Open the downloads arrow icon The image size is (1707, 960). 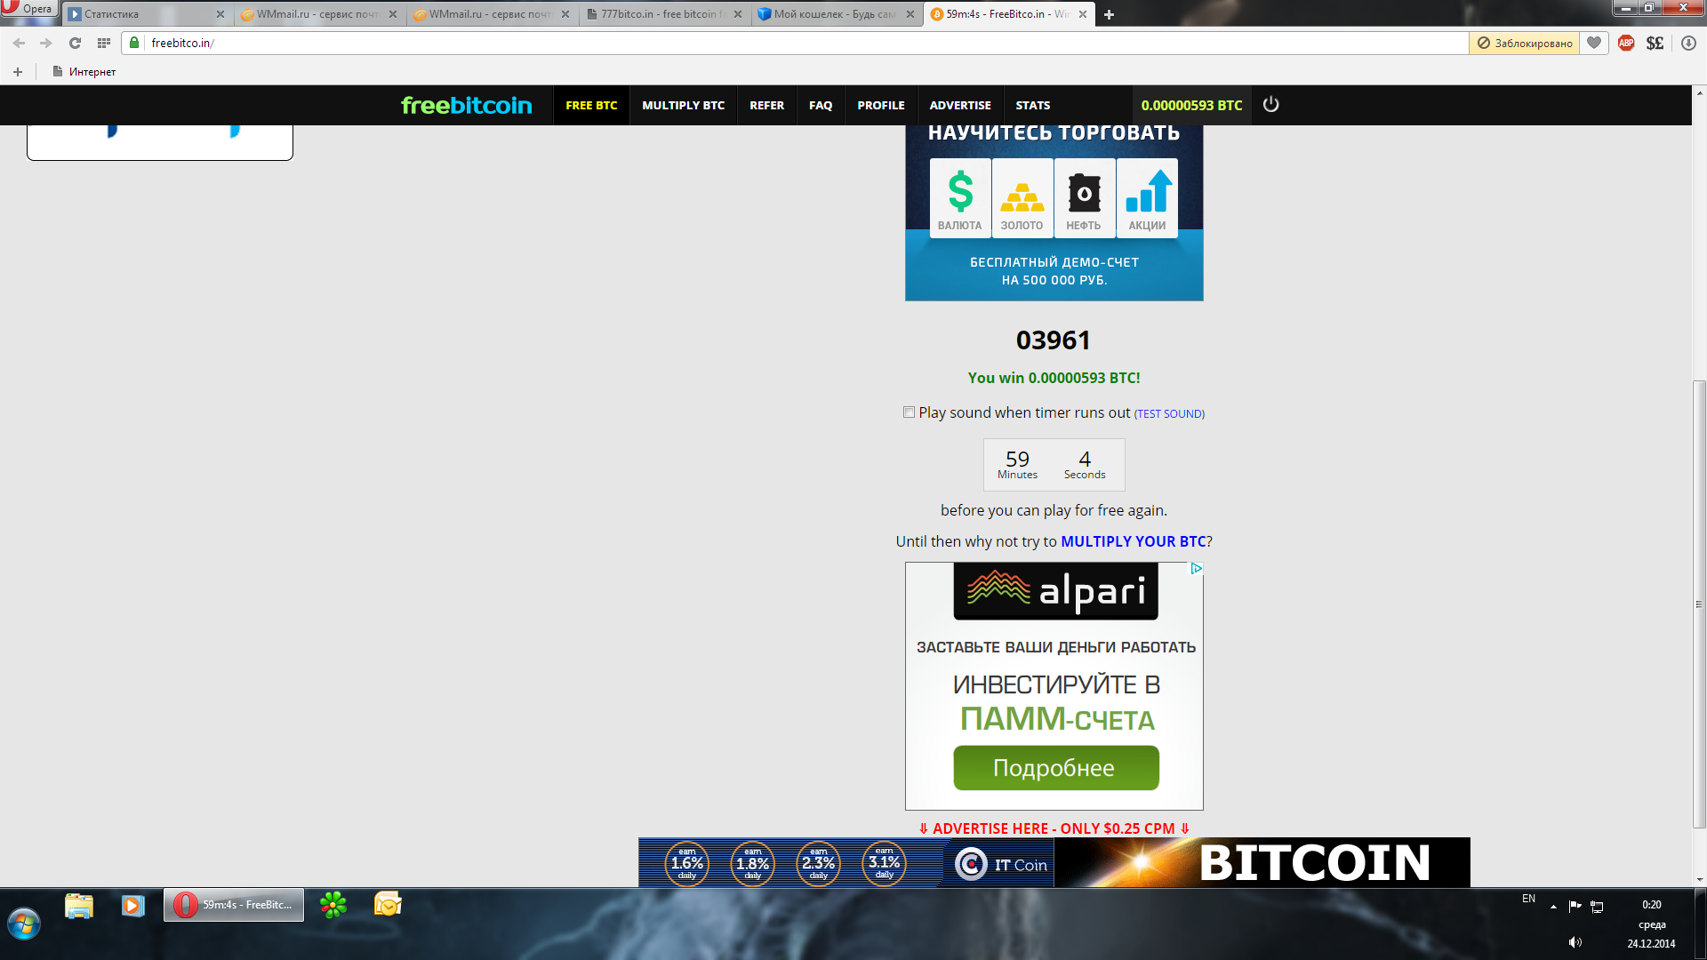1688,43
